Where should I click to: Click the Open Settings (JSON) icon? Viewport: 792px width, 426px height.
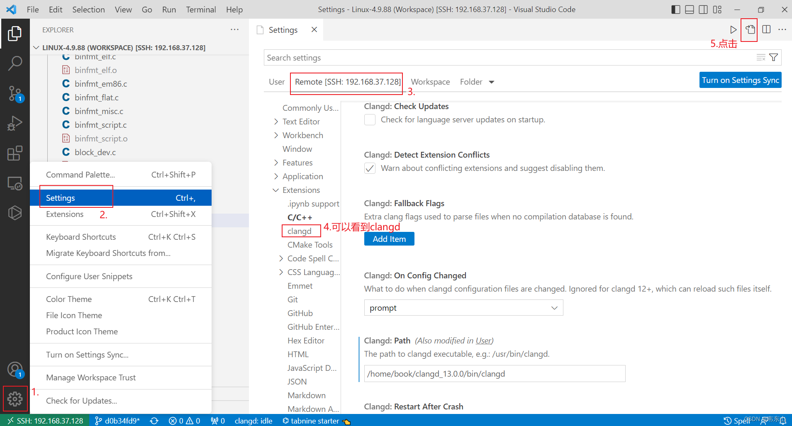tap(750, 29)
